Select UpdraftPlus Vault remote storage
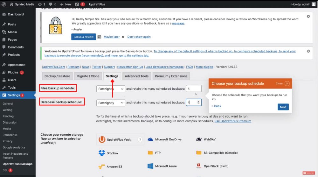This screenshot has width=318, height=177. [x=121, y=139]
